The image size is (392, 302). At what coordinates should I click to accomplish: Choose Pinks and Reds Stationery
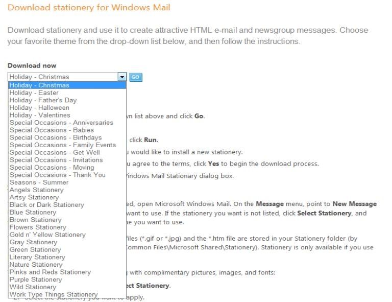click(50, 272)
